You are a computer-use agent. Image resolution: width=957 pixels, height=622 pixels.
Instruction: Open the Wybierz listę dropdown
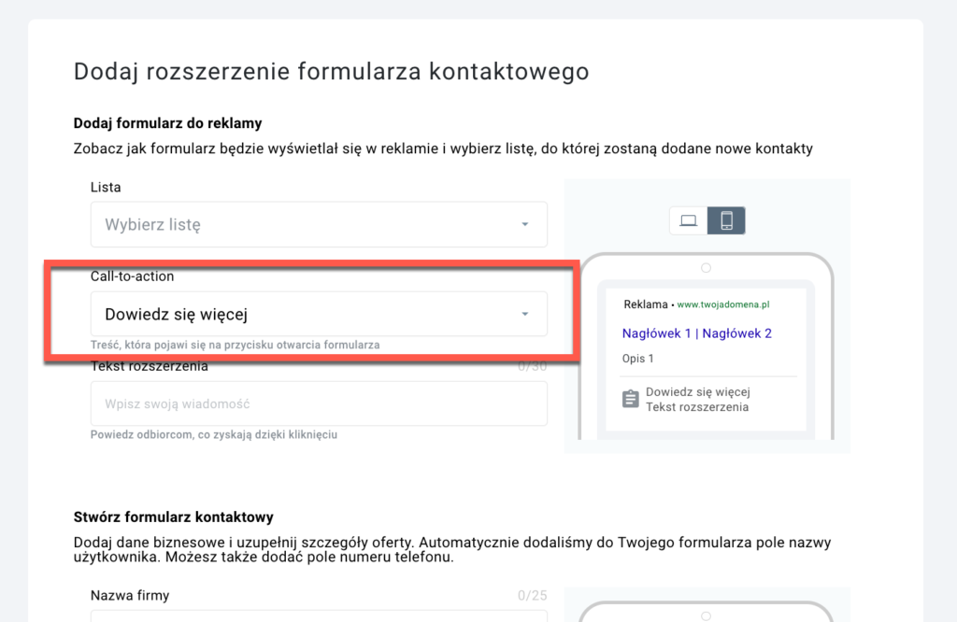point(319,224)
